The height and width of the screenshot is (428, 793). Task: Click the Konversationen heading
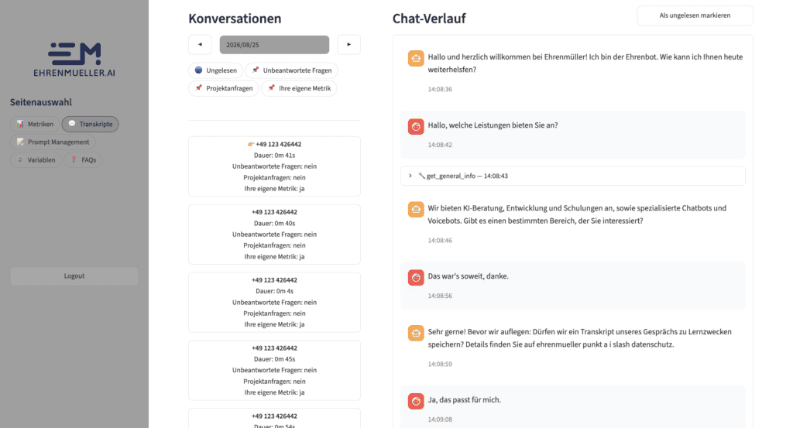tap(235, 19)
